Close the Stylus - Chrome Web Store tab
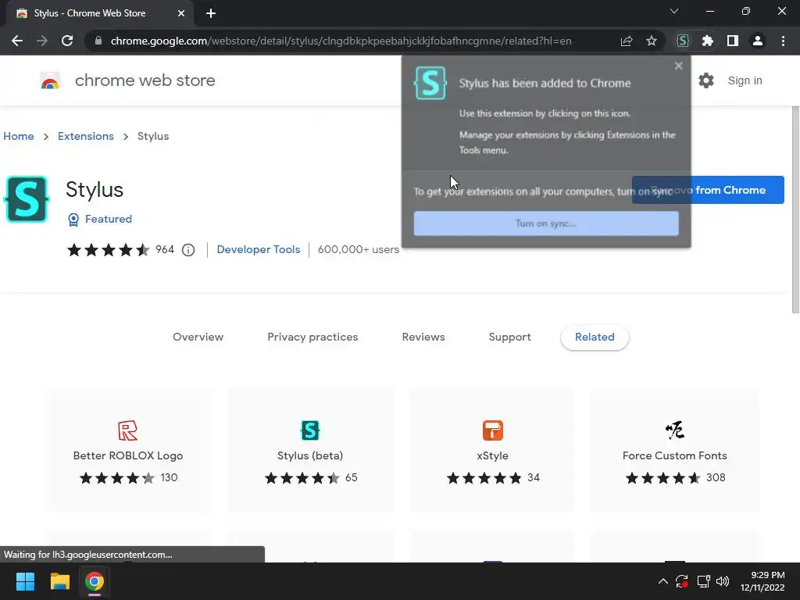The width and height of the screenshot is (800, 600). point(181,13)
